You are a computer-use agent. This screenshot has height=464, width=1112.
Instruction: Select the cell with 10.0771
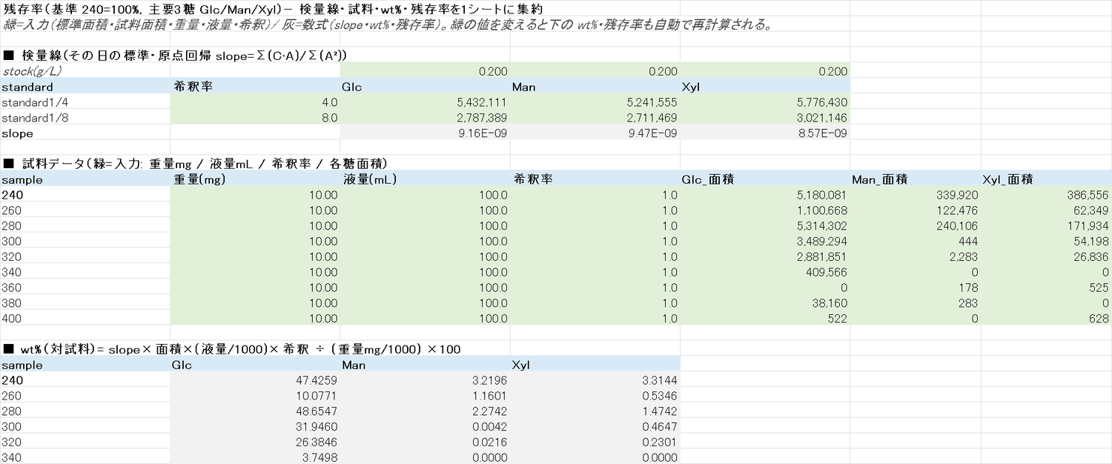click(255, 396)
